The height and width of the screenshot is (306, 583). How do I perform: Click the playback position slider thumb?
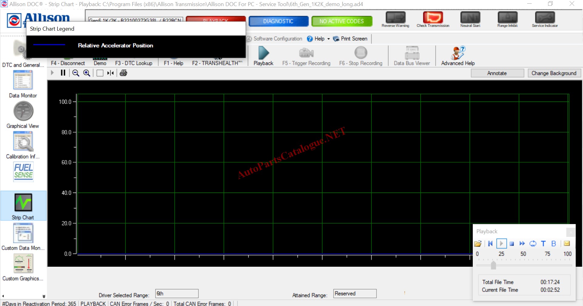pos(493,265)
